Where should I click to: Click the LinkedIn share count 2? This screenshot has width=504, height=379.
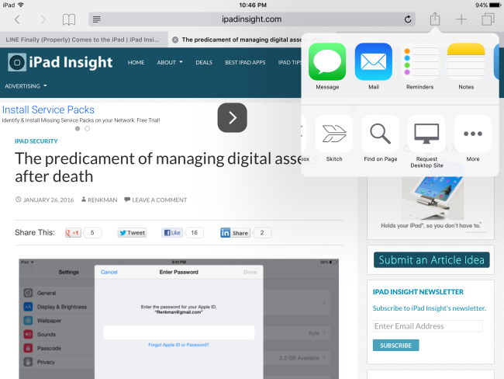262,232
